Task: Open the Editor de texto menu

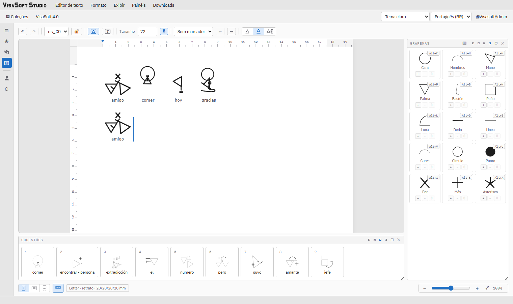Action: coord(69,5)
